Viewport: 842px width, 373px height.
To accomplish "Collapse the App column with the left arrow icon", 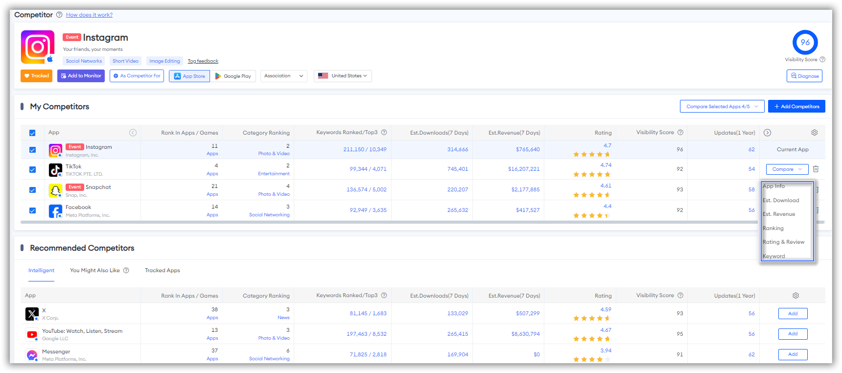I will click(133, 133).
